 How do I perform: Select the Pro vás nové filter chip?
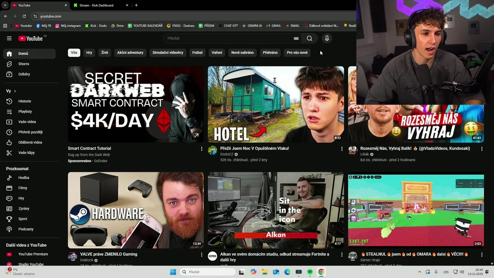[297, 53]
